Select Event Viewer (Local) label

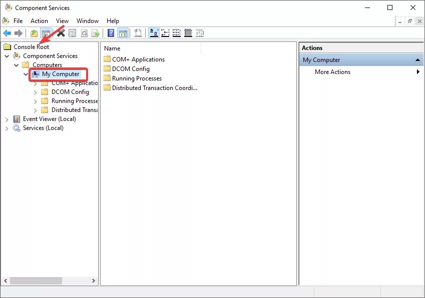[x=50, y=119]
